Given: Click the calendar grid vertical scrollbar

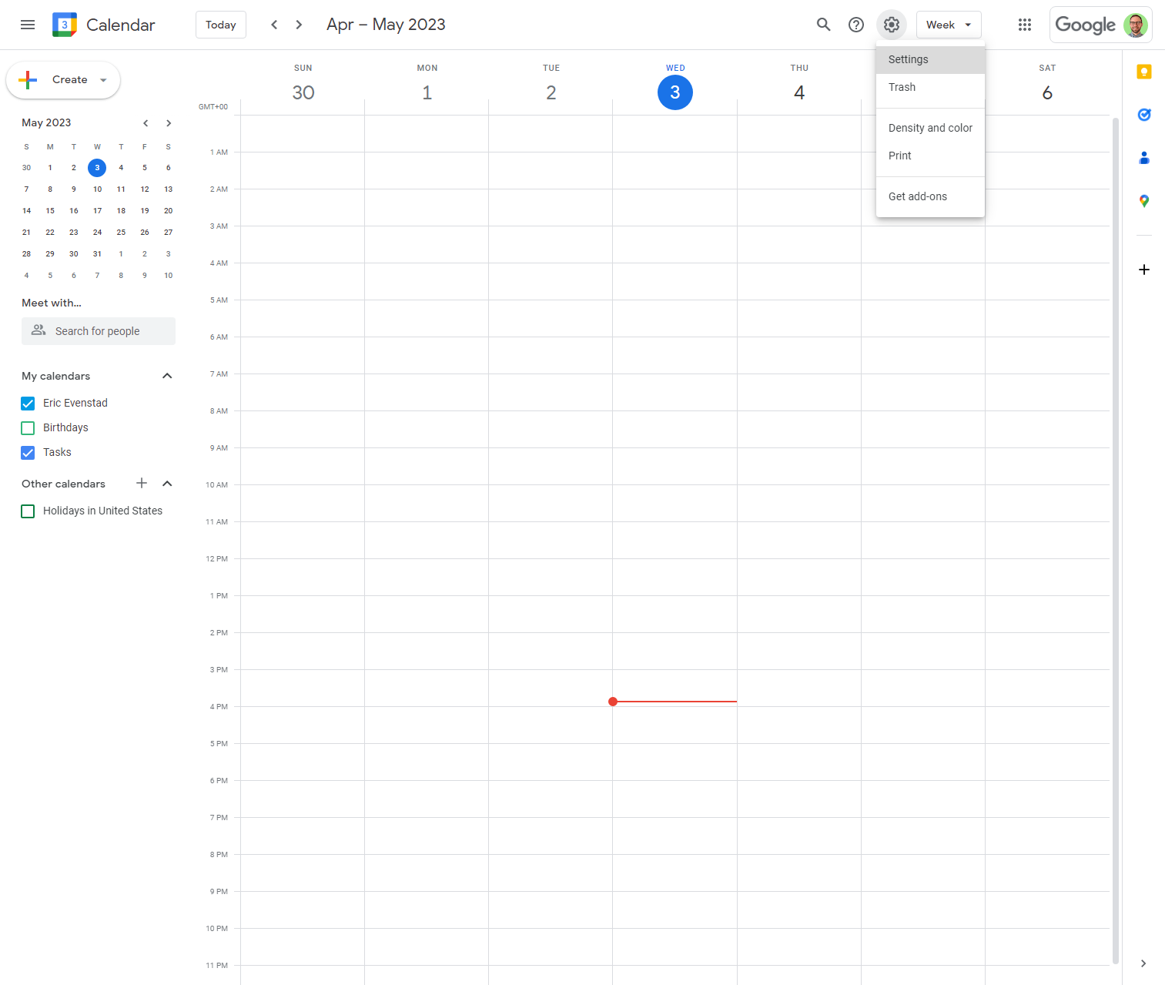Looking at the screenshot, I should [1115, 539].
